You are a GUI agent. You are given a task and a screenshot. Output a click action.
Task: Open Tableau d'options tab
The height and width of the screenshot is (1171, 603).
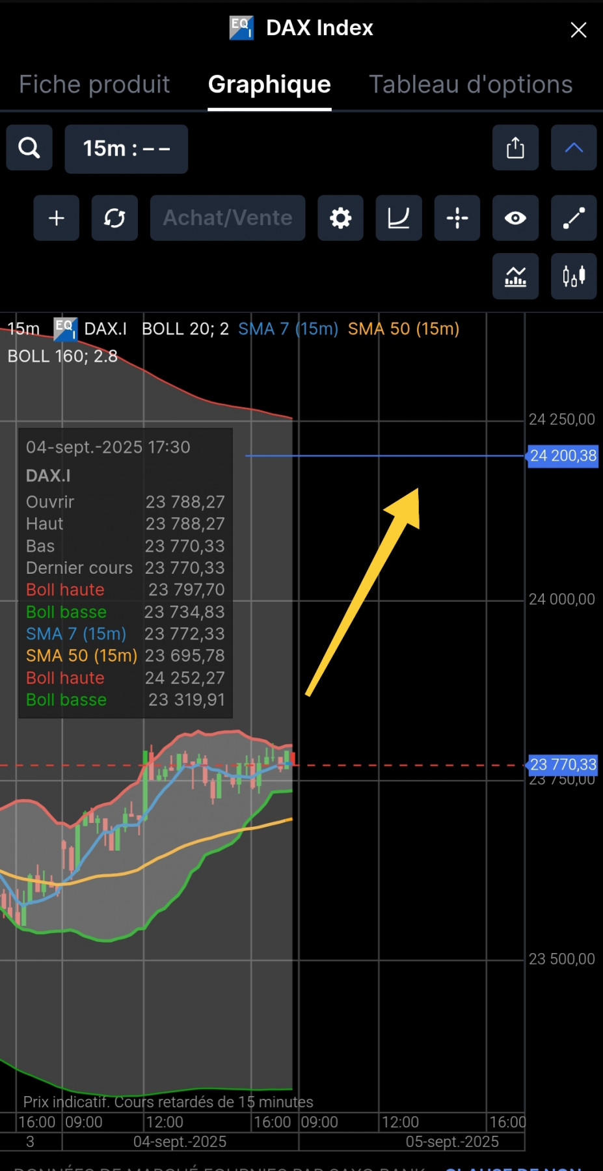tap(471, 85)
